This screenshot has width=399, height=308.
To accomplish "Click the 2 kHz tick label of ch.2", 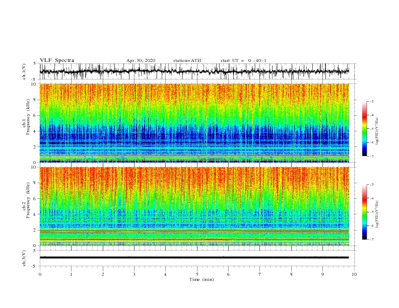I will pyautogui.click(x=35, y=230).
